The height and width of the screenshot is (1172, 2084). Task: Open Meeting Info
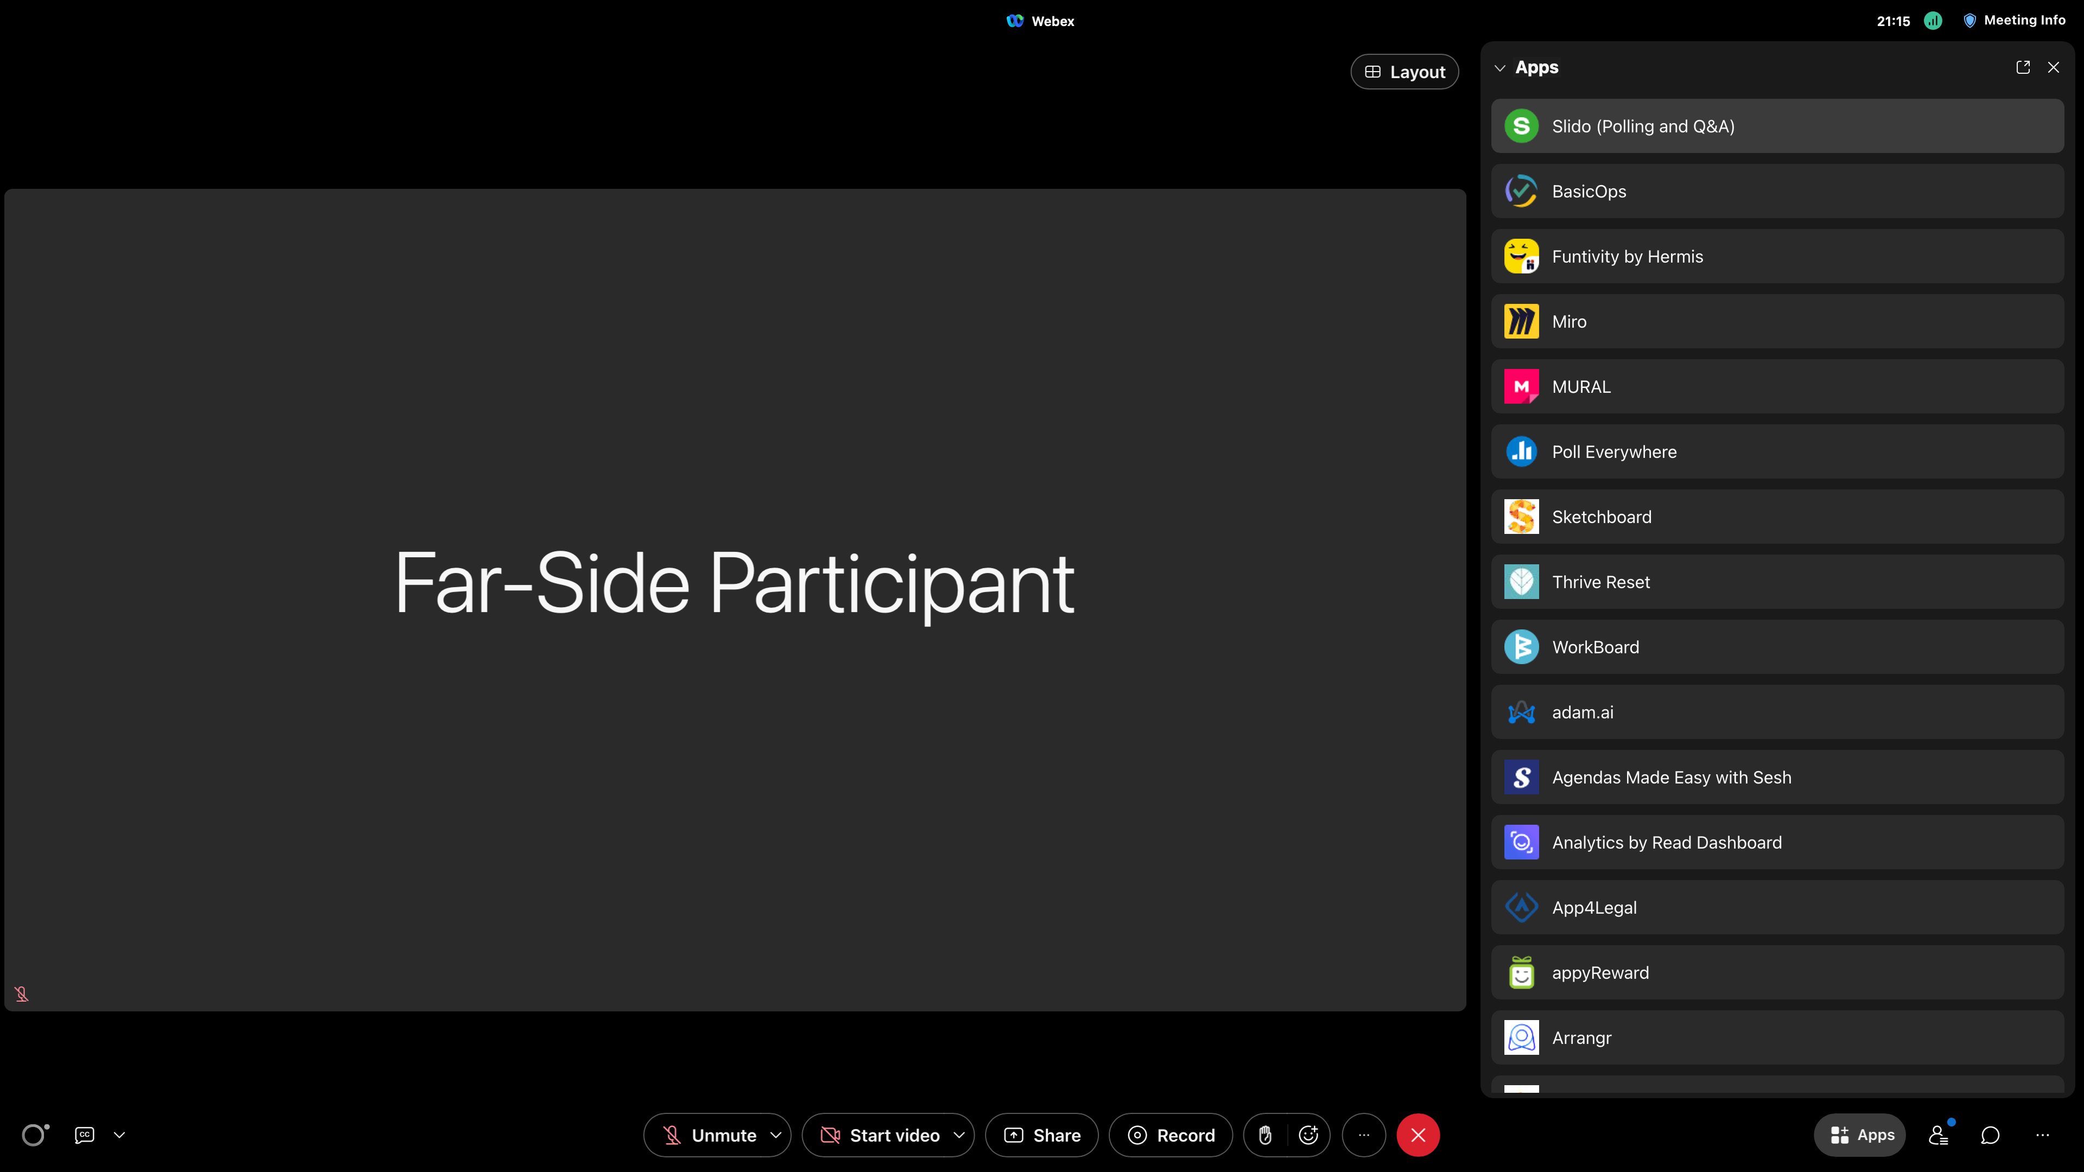coord(2015,20)
